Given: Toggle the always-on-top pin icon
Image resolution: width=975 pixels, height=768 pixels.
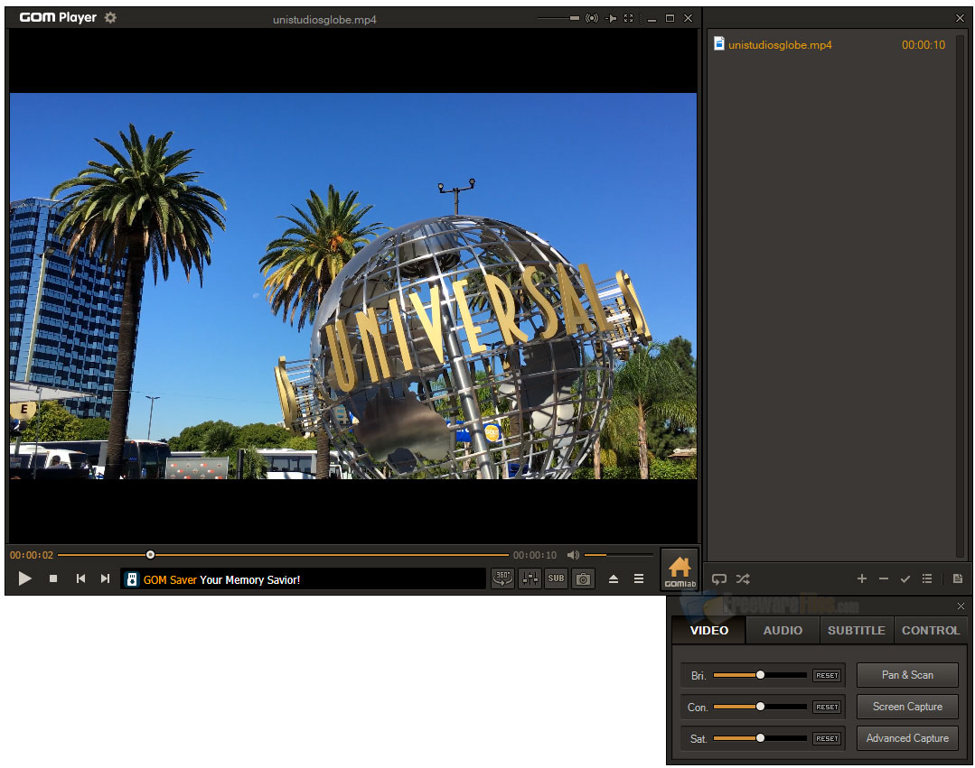Looking at the screenshot, I should click(x=611, y=18).
